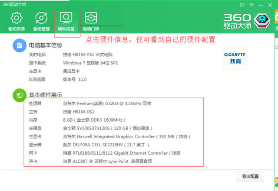Select the motherboard value 技嘉 H81M-DS2
278x191 pixels.
[x=79, y=112]
